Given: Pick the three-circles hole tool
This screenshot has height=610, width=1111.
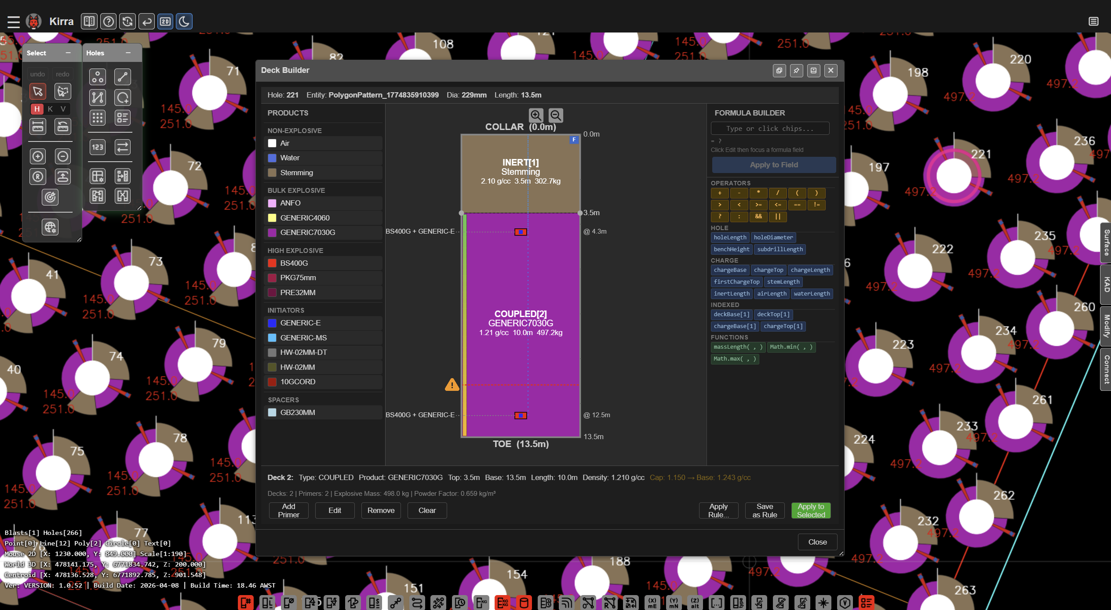Looking at the screenshot, I should click(x=98, y=77).
